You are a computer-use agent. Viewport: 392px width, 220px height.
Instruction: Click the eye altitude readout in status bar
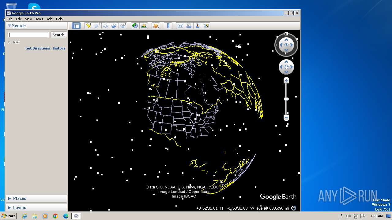point(273,208)
